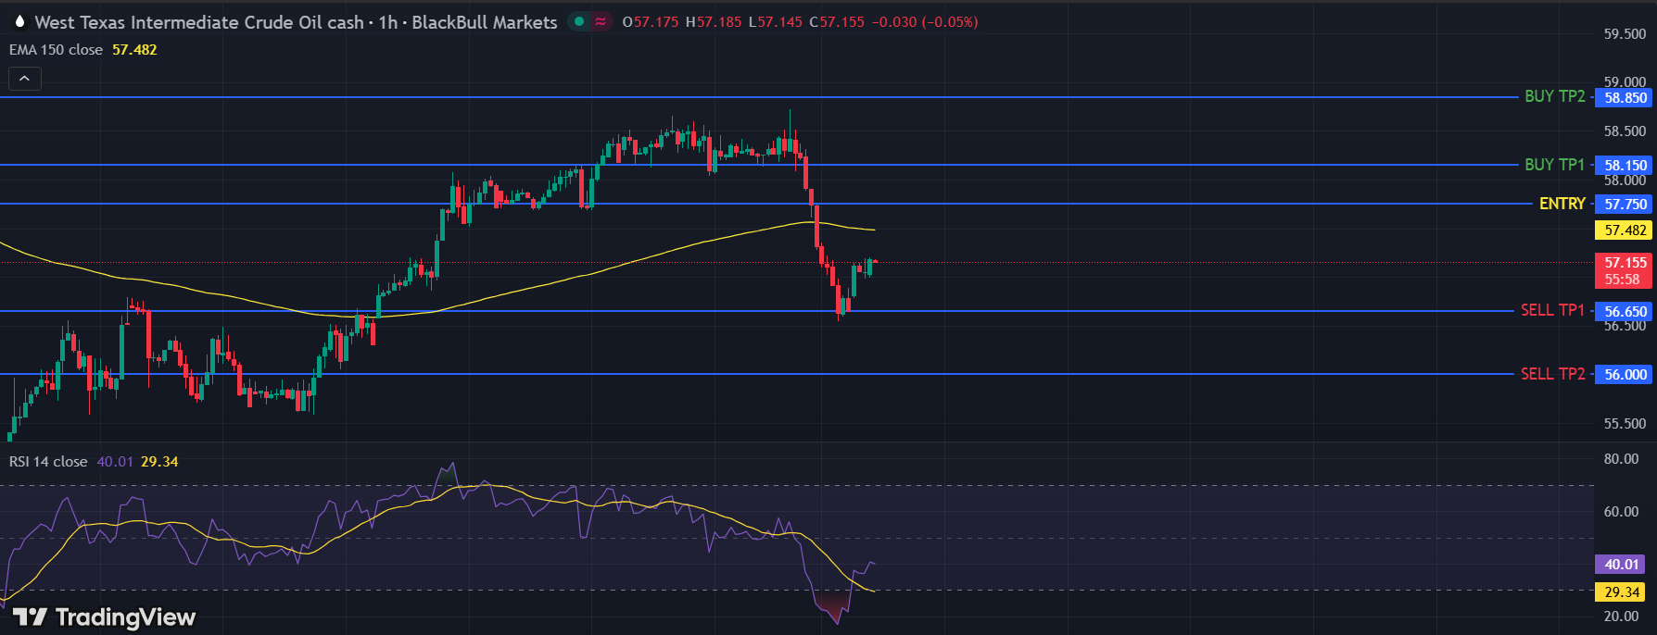The image size is (1657, 635).
Task: Click the SELL TP2 line label
Action: point(1552,374)
